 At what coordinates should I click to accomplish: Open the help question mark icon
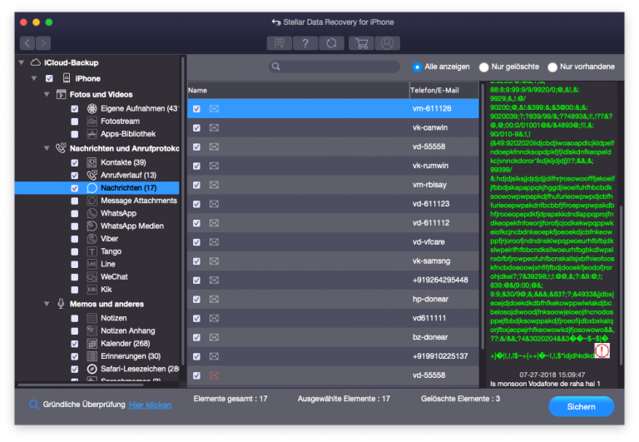(x=305, y=42)
